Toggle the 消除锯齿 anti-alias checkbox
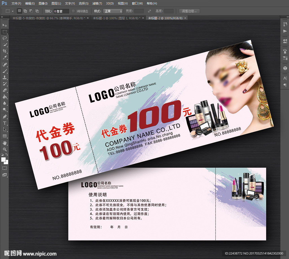The image size is (289, 259). click(x=73, y=11)
